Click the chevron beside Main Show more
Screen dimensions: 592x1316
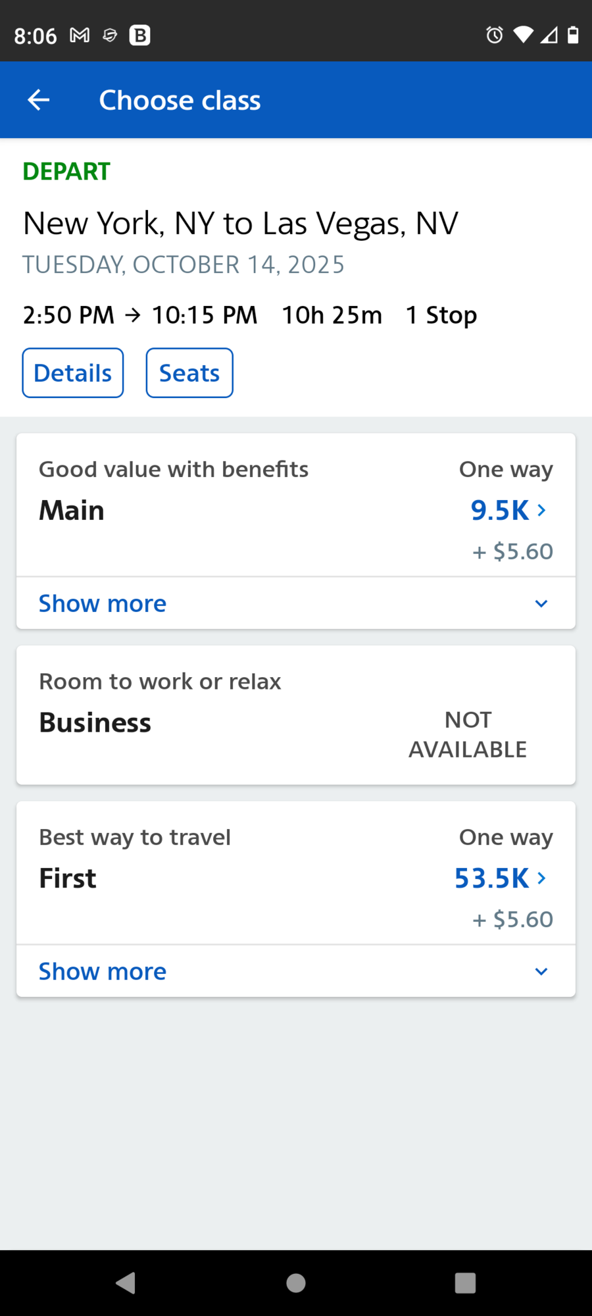tap(541, 603)
